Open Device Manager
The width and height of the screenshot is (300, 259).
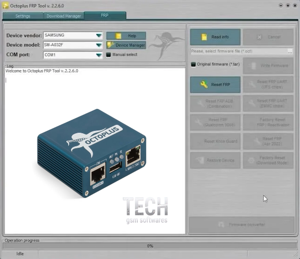pos(126,45)
